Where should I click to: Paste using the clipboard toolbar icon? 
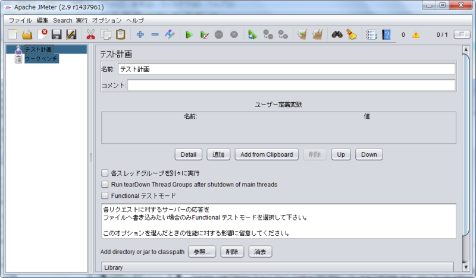pos(121,34)
